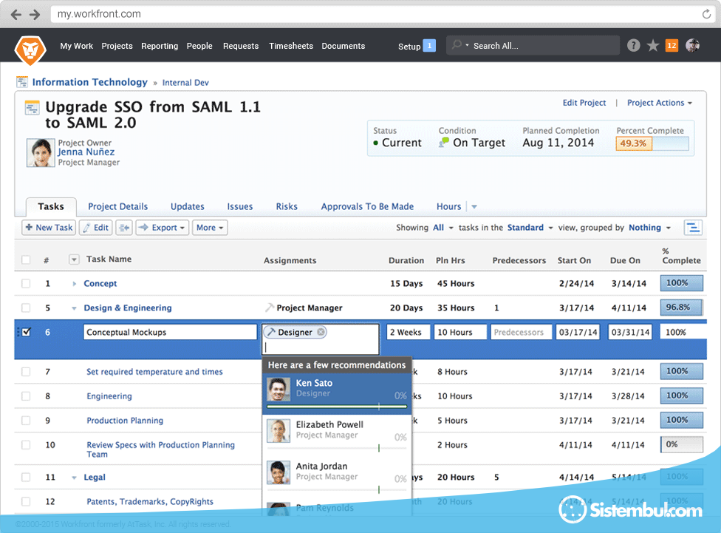Click Jenna Nuñez's profile photo
The width and height of the screenshot is (721, 533).
point(41,153)
